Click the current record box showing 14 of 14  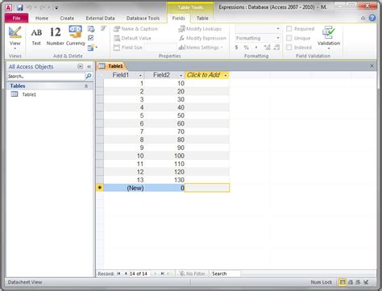tap(139, 273)
